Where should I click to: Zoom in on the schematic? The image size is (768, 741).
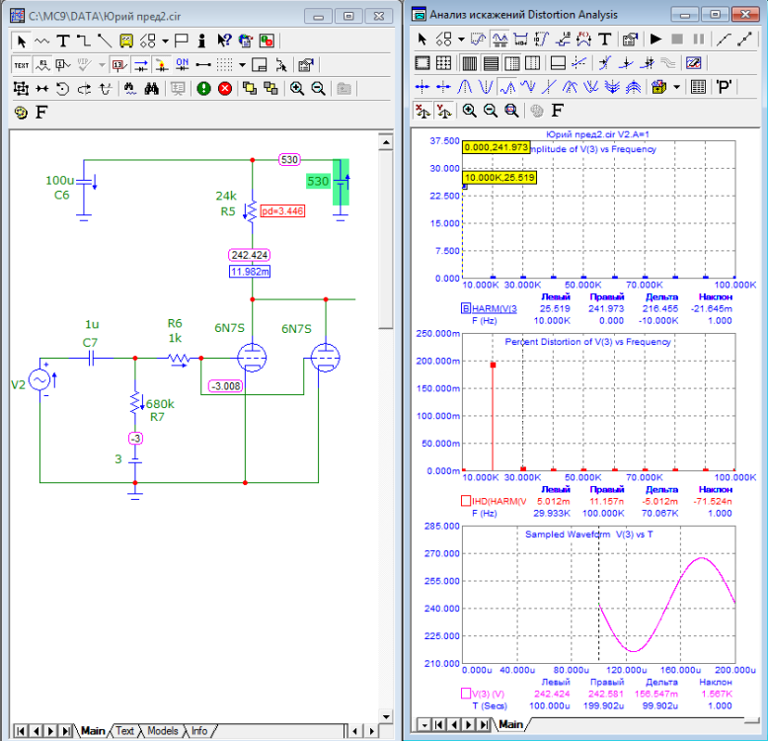[x=297, y=88]
